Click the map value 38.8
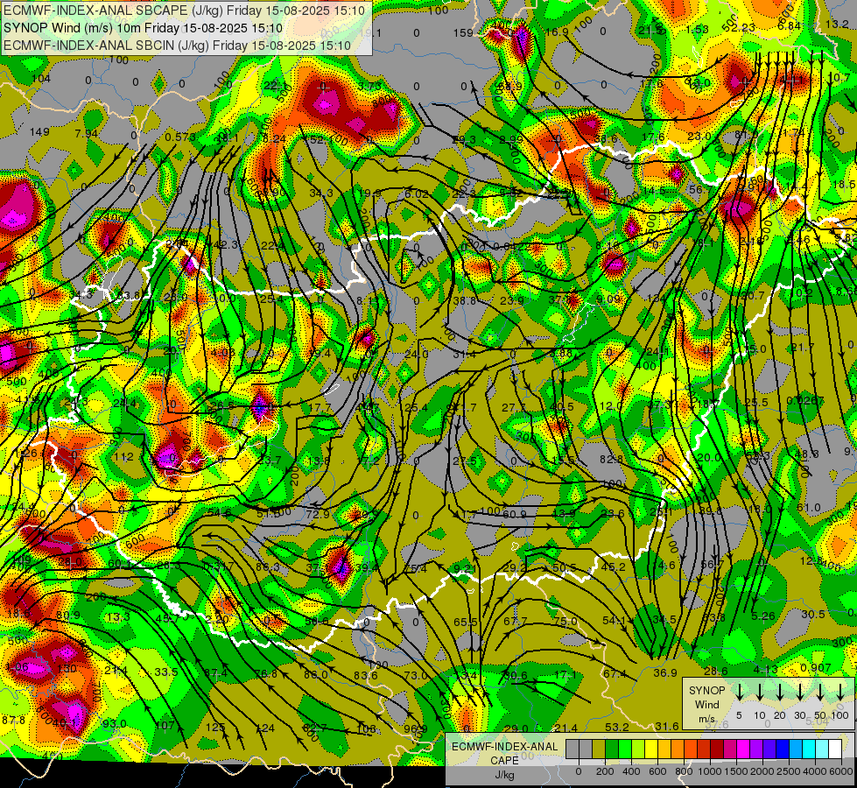The image size is (857, 788). point(465,301)
